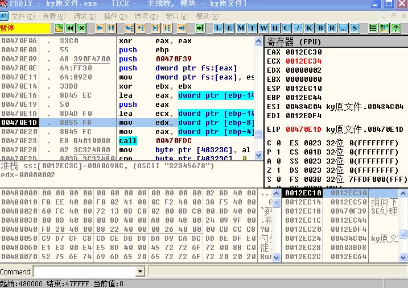Viewport: 408px width, 288px height.
Task: Close the debugged program with the X icon
Action: 82,28
